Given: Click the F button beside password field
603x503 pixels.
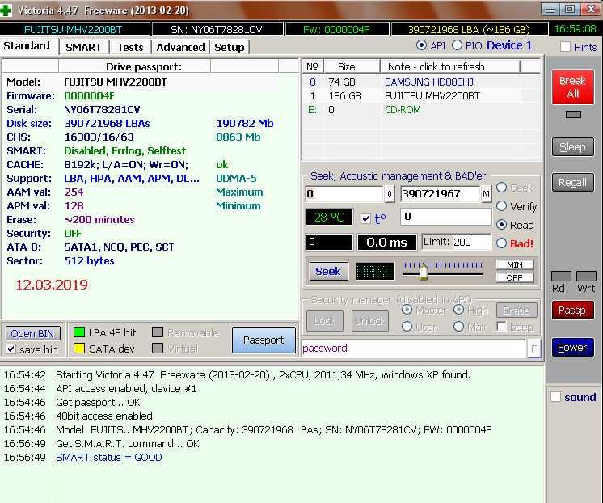Looking at the screenshot, I should pyautogui.click(x=533, y=349).
